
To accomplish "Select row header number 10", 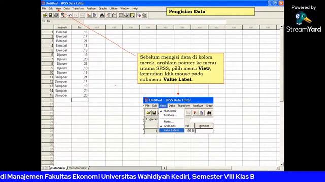I will (47, 73).
